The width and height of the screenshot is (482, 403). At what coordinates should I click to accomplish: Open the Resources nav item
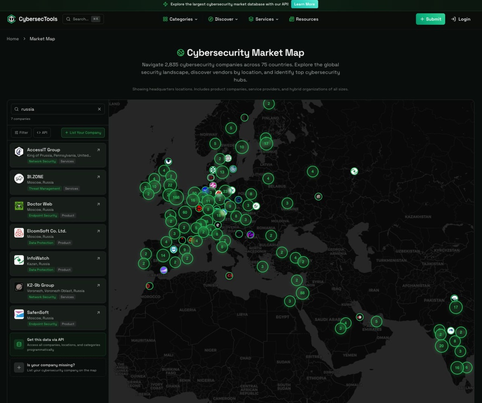click(304, 19)
